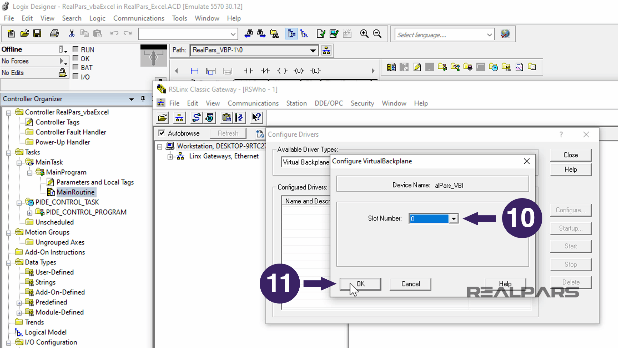Click the Available Driver Types field
The height and width of the screenshot is (348, 618).
point(306,162)
